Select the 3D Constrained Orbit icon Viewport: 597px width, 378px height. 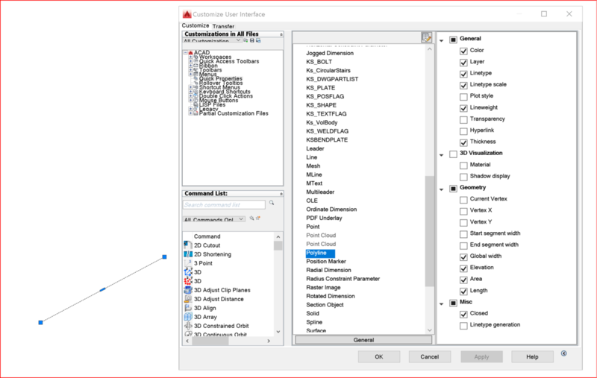188,326
